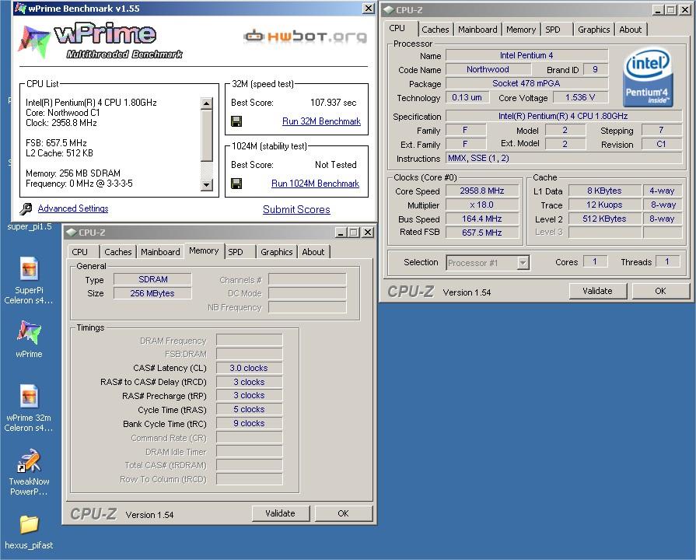The height and width of the screenshot is (560, 696).
Task: Click the title bar icon of the Memory tab CPU-Z window
Action: click(71, 233)
